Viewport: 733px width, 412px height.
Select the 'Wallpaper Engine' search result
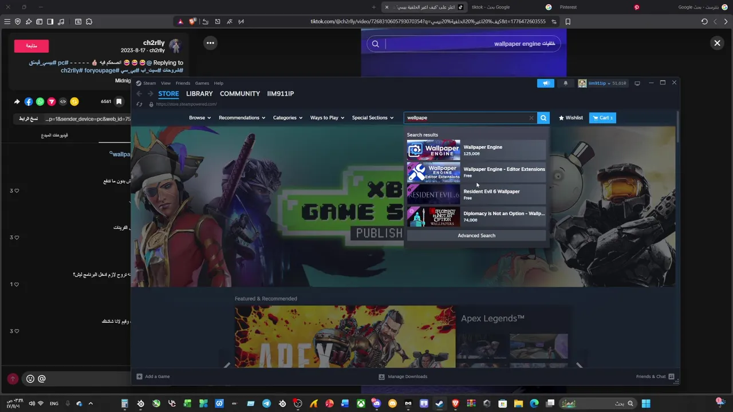coord(476,150)
